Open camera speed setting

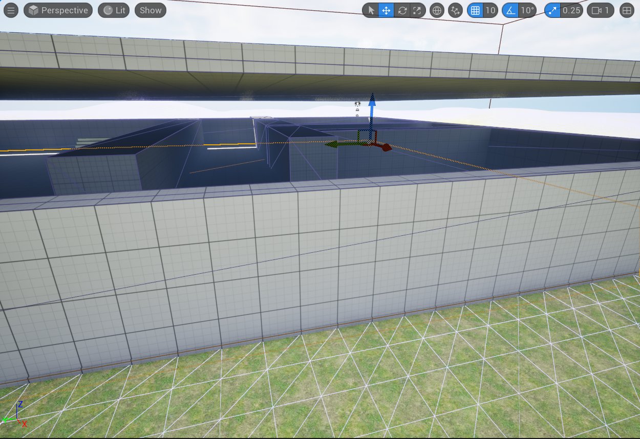(600, 10)
